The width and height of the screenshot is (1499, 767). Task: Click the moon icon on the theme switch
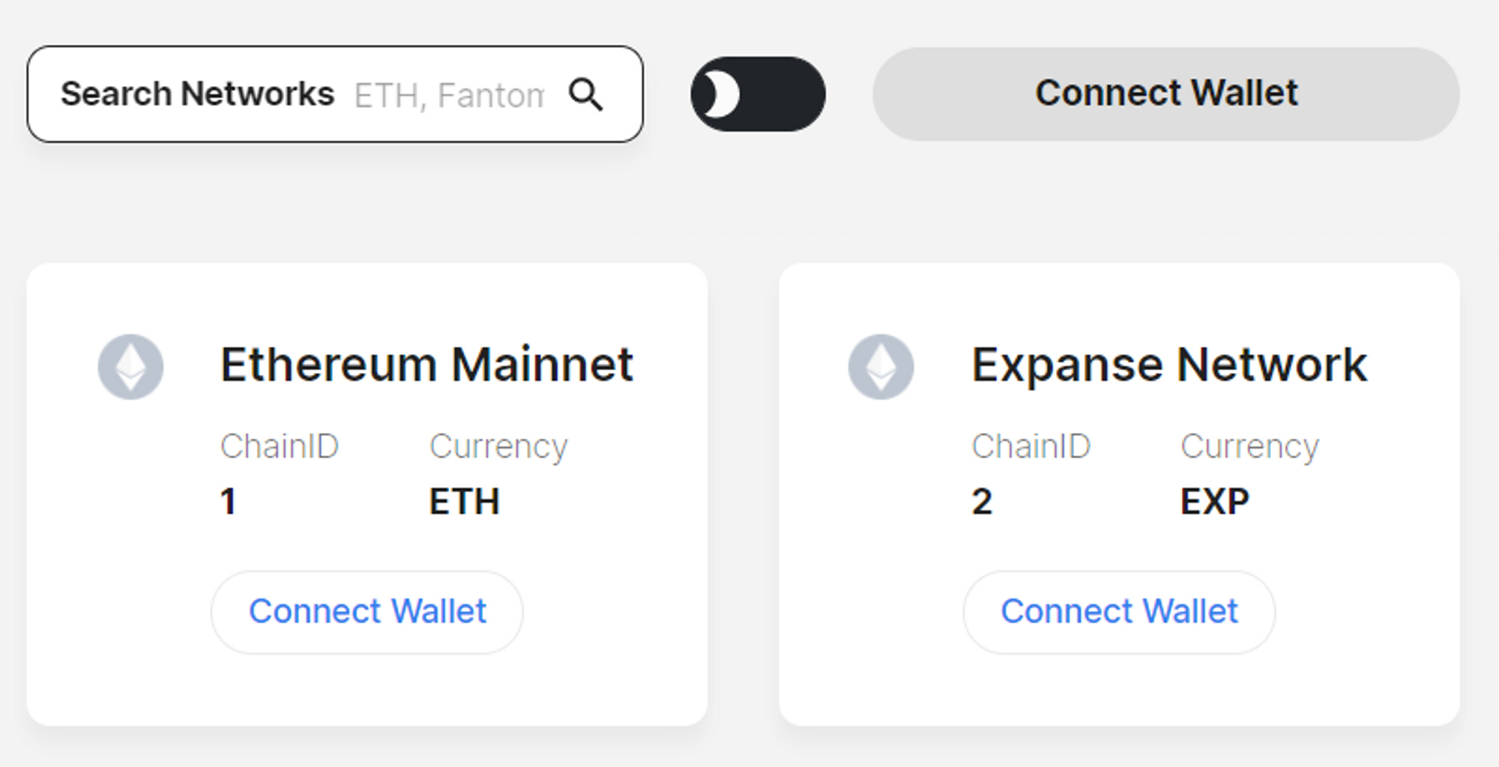[720, 94]
